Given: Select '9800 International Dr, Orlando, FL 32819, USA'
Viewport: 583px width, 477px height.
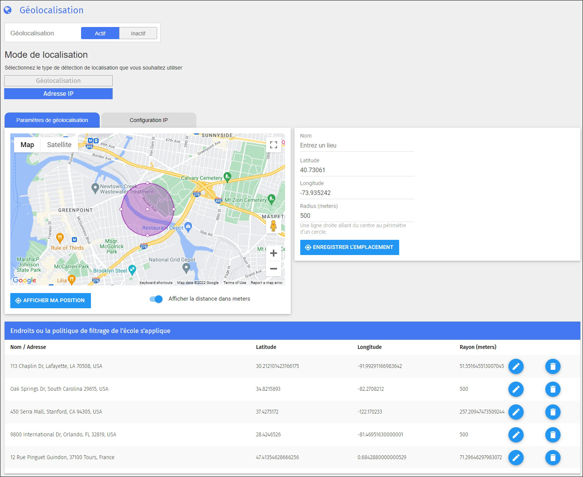Looking at the screenshot, I should 63,435.
